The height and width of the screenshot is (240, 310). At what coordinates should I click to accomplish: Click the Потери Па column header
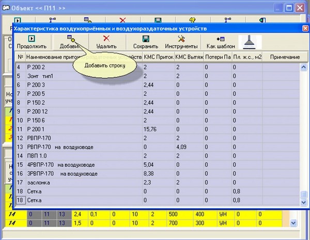[x=218, y=57]
